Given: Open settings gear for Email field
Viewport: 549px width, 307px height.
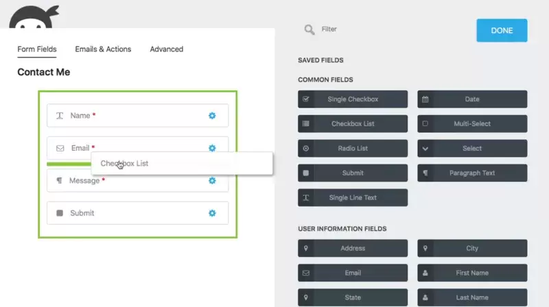Looking at the screenshot, I should tap(212, 148).
